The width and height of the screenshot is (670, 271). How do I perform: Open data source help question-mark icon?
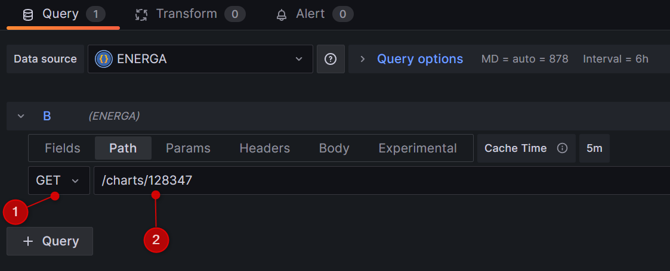pyautogui.click(x=331, y=59)
